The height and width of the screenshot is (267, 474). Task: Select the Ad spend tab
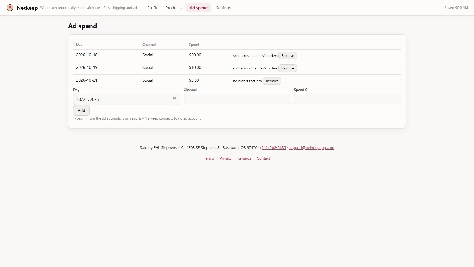[199, 8]
